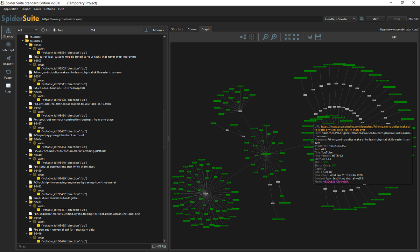Zoom out the graph view
Screen dimensions: 420x252
[266, 37]
